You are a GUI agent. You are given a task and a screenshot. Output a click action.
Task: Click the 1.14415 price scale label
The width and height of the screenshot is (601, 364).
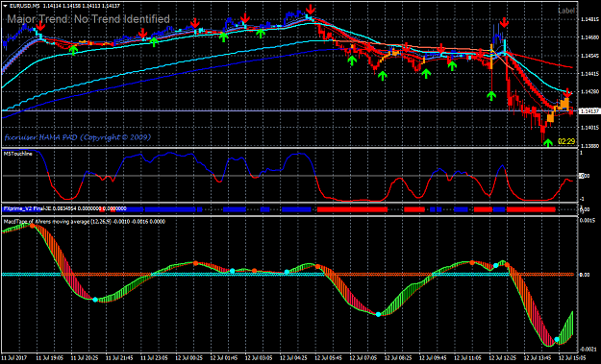[x=589, y=74]
